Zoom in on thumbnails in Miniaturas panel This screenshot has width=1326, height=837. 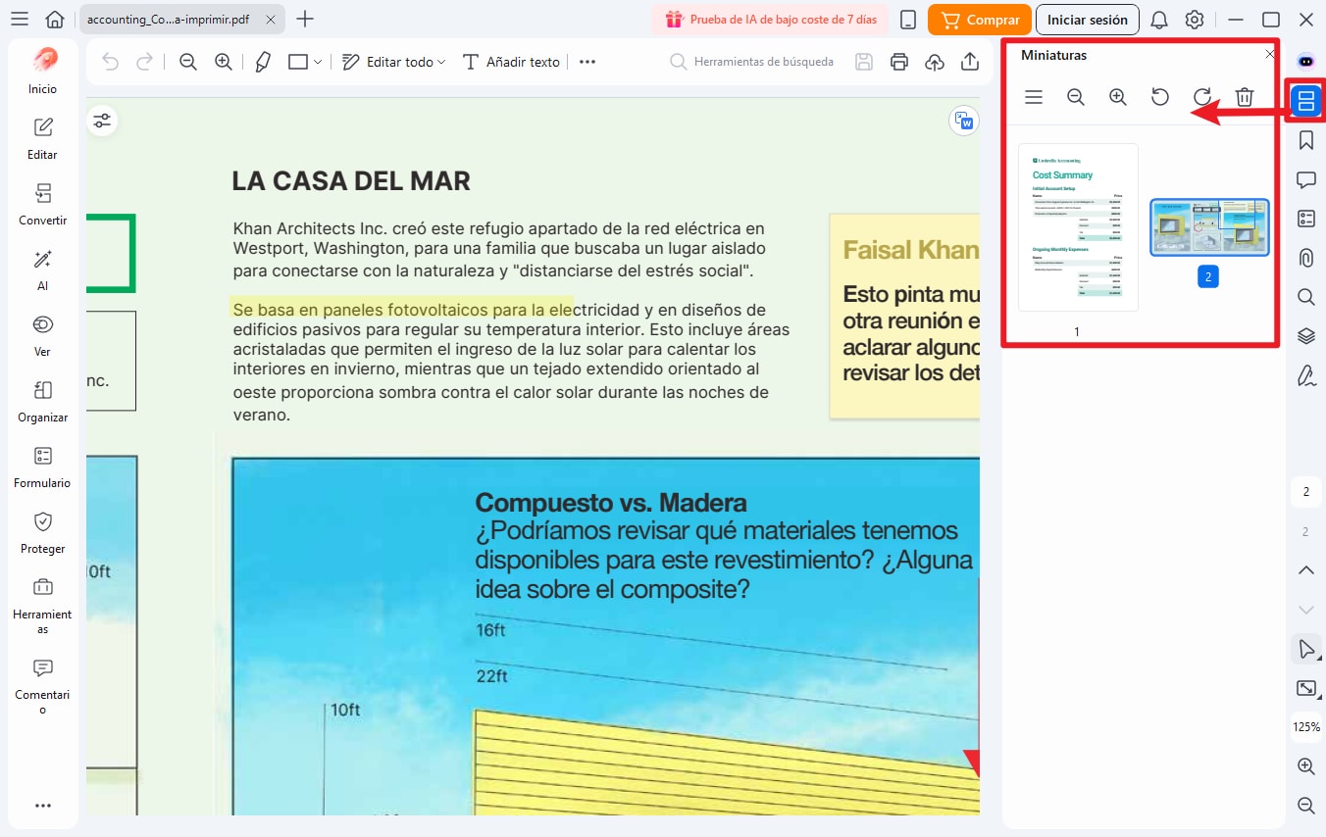[1117, 96]
